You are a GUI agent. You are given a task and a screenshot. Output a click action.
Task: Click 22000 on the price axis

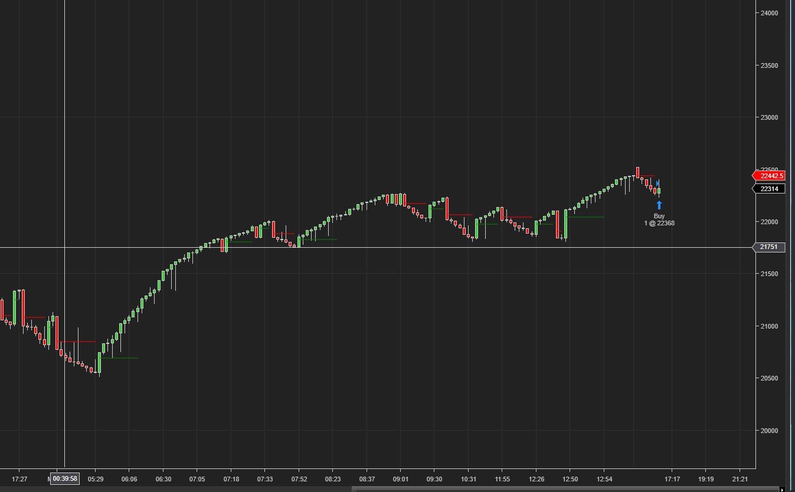click(770, 222)
